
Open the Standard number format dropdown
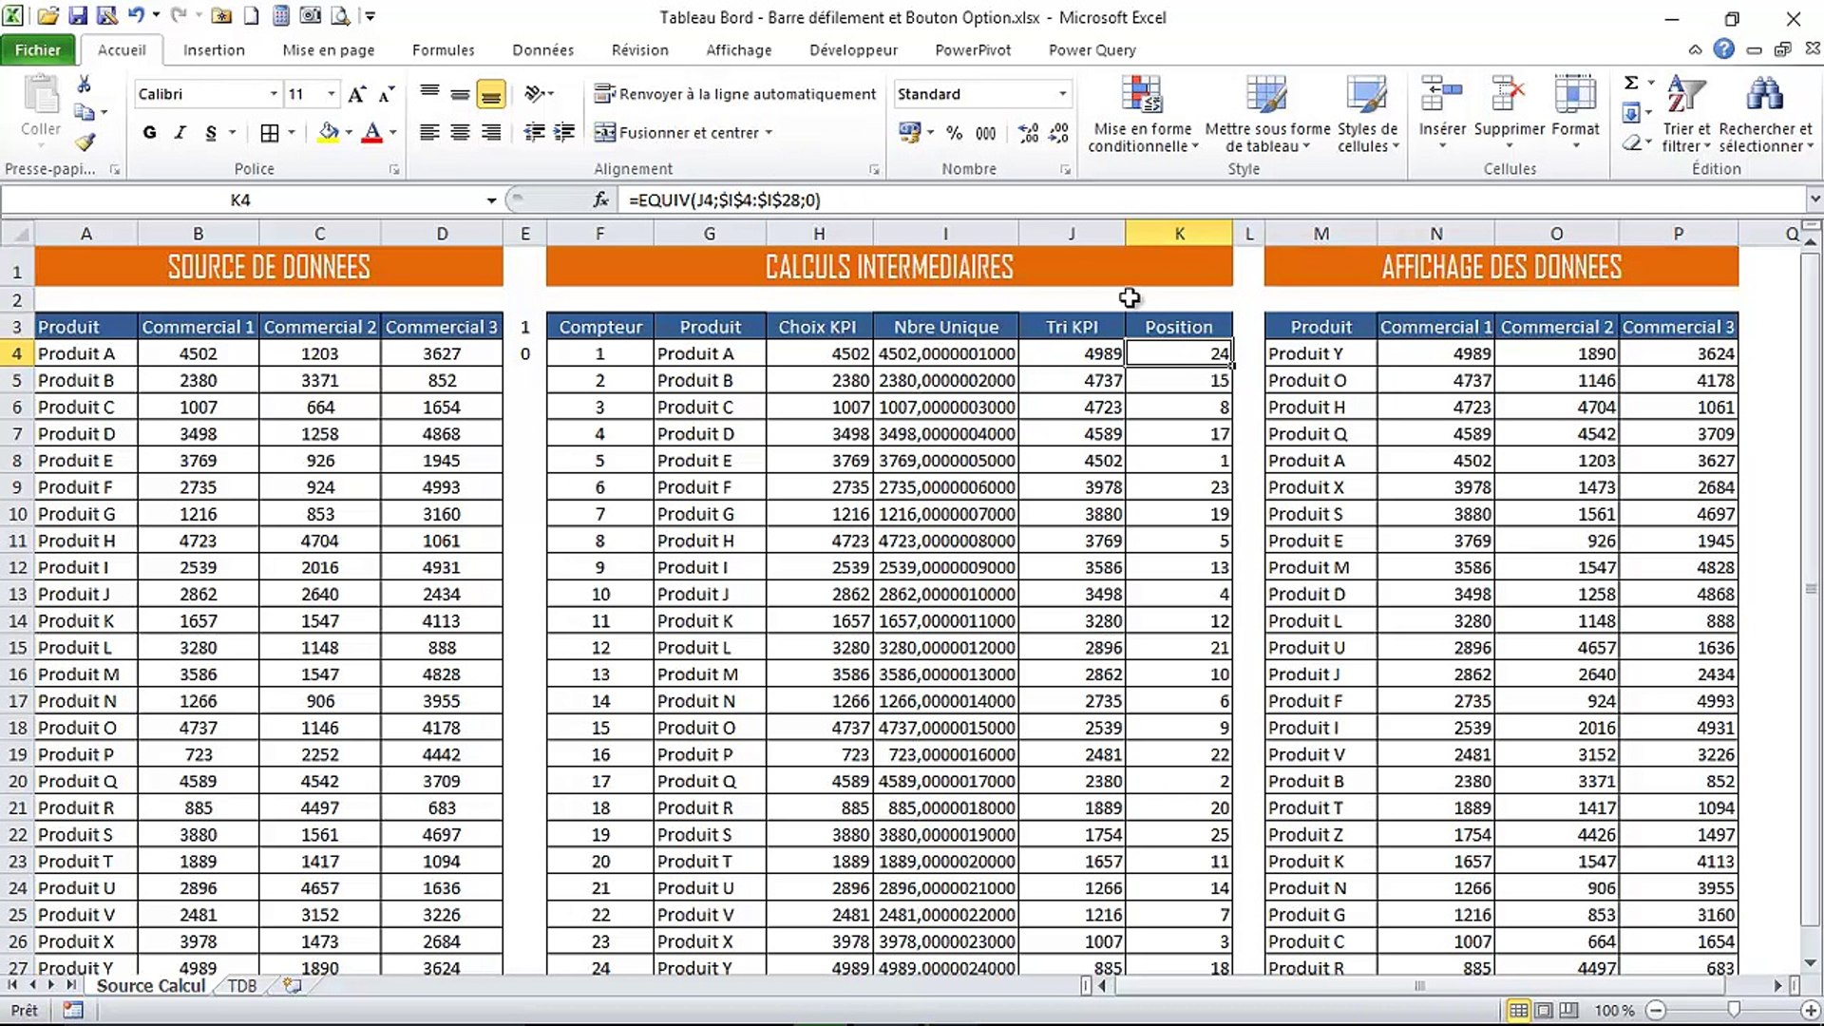tap(1061, 93)
